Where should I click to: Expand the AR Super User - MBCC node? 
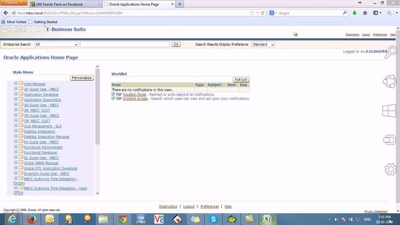click(16, 104)
